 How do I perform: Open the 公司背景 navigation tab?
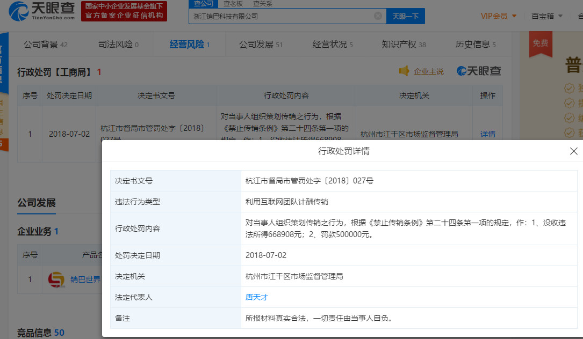coord(45,45)
